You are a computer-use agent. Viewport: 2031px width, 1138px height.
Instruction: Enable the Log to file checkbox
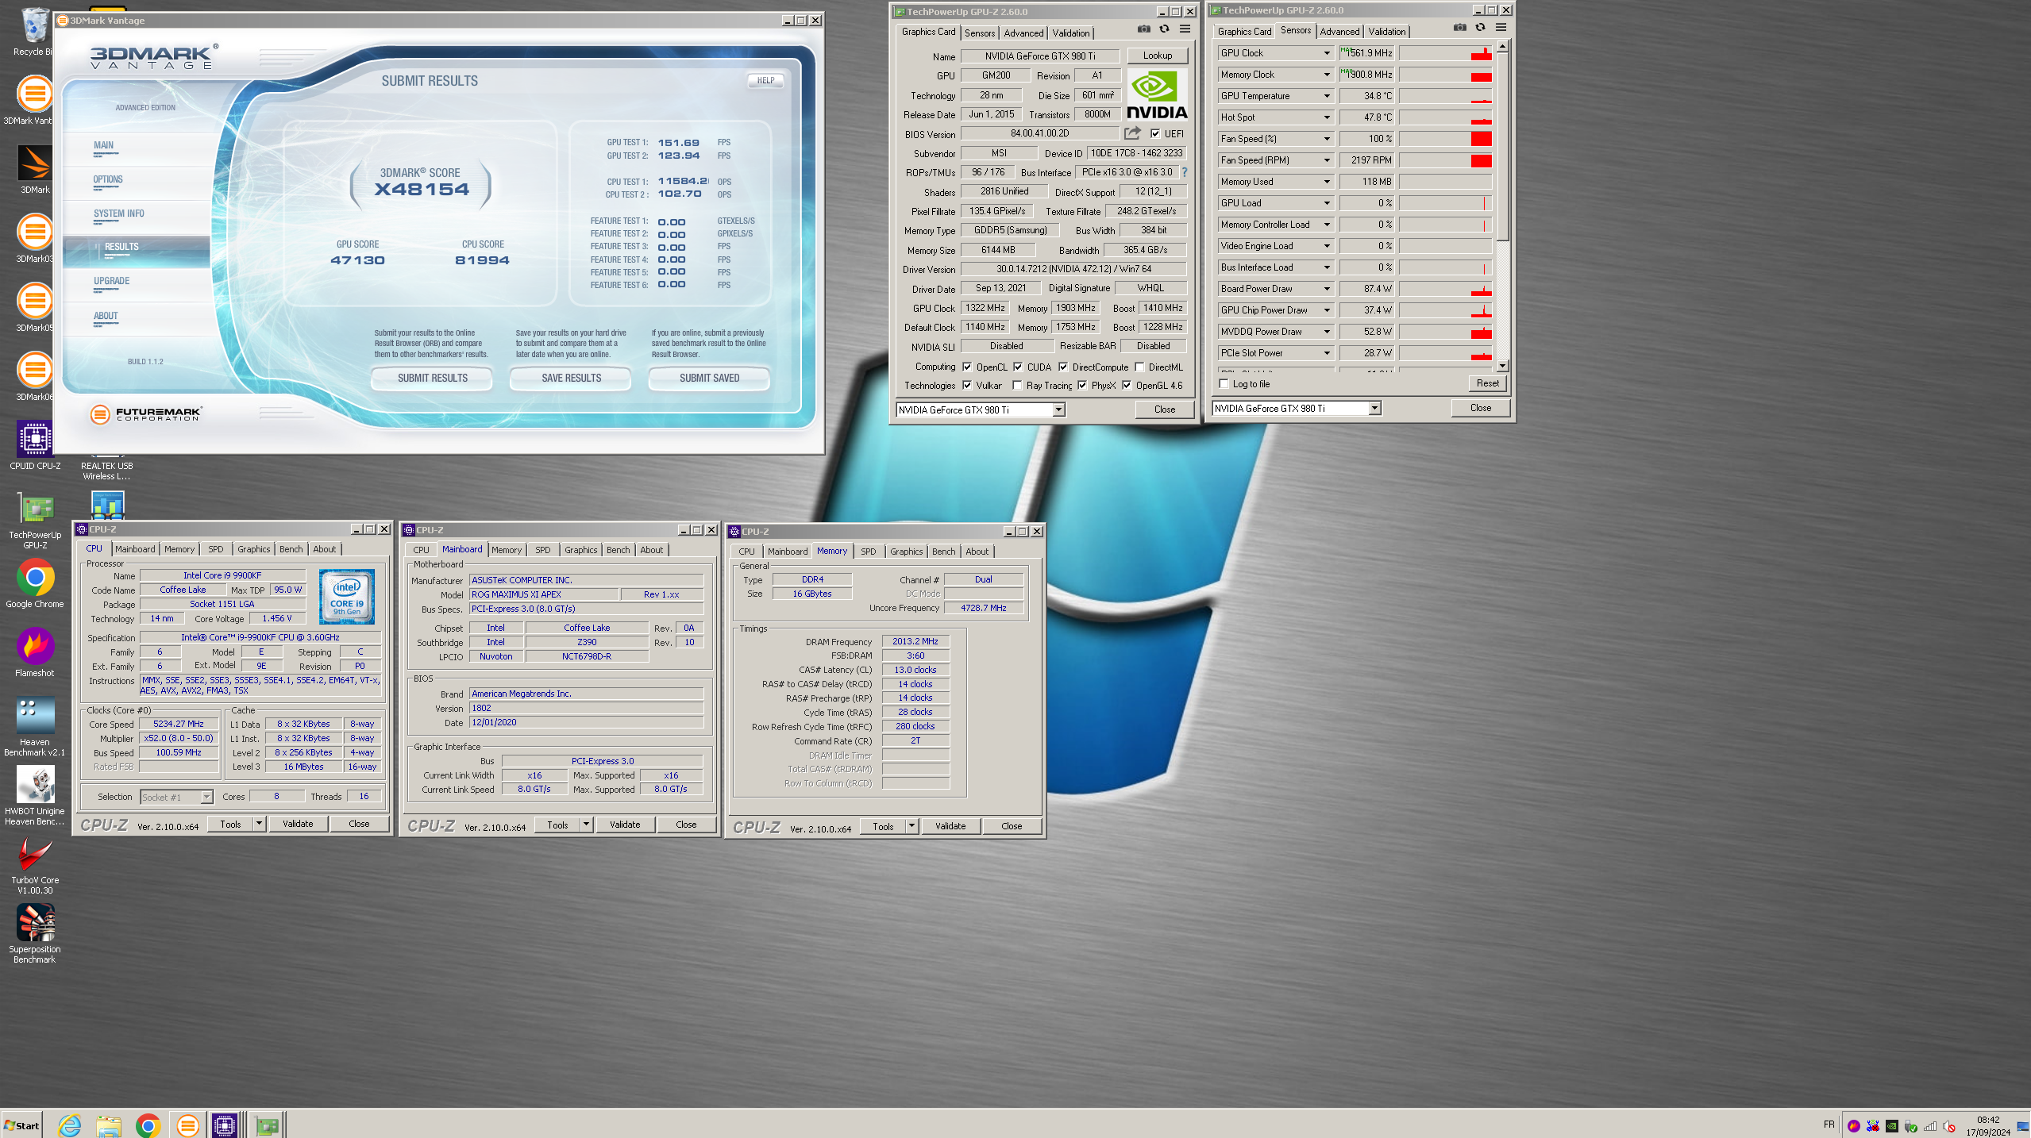pos(1224,384)
